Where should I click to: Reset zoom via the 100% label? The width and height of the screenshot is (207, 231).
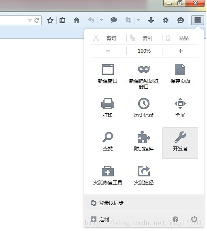144,51
